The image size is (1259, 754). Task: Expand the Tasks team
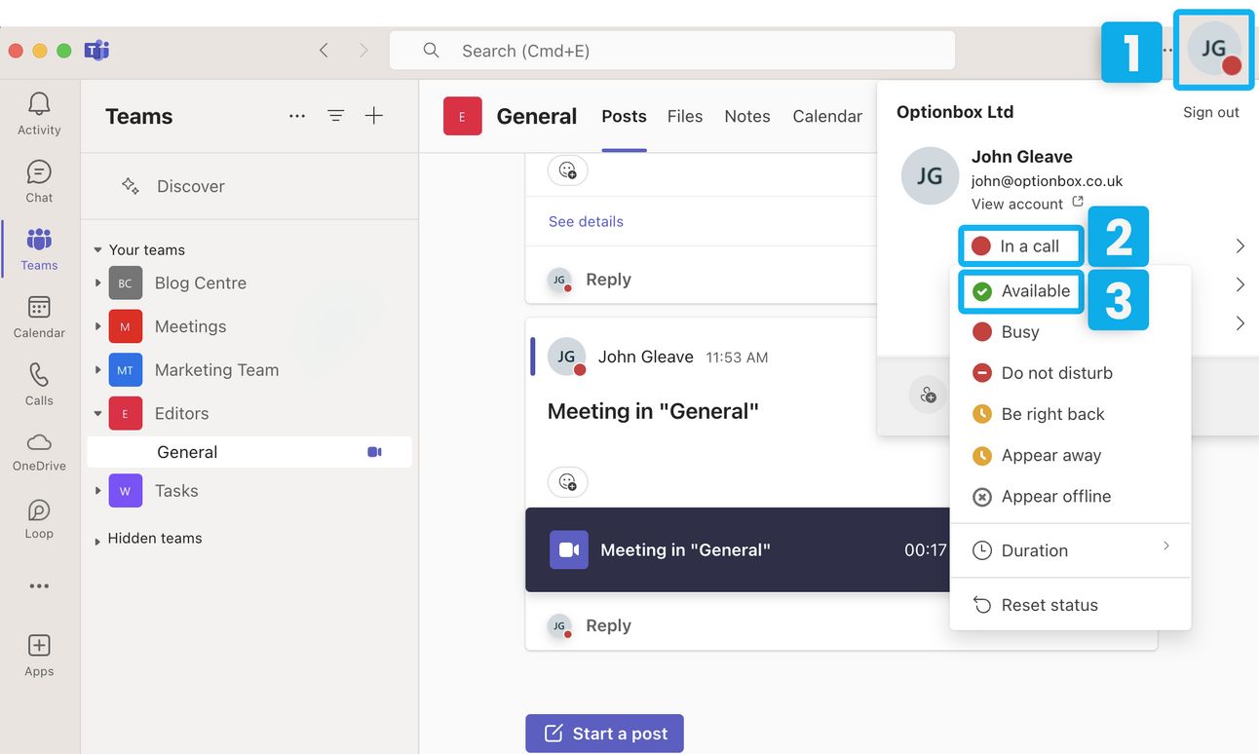coord(97,491)
